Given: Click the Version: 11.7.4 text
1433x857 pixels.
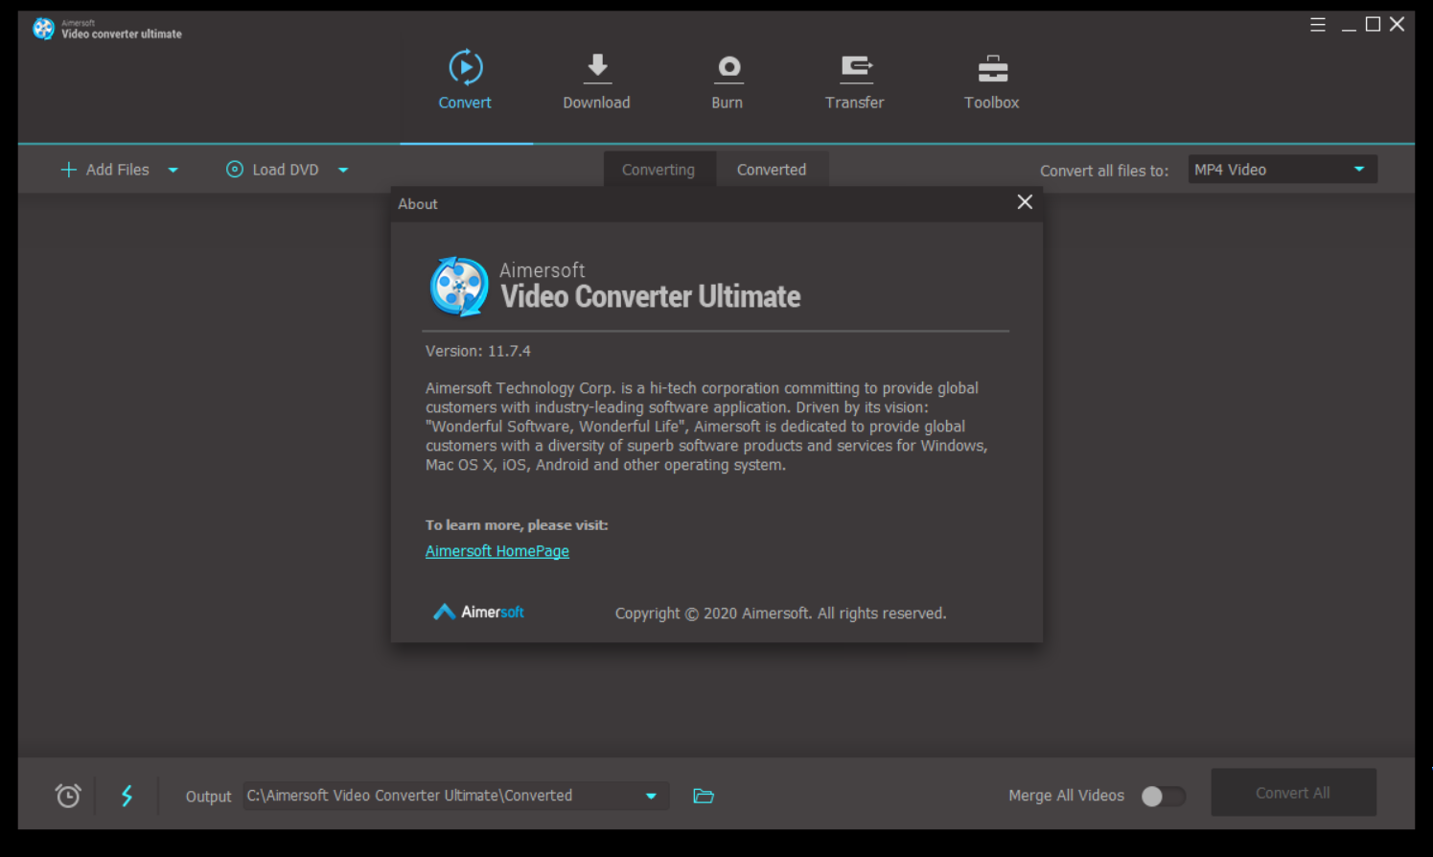Looking at the screenshot, I should coord(478,351).
